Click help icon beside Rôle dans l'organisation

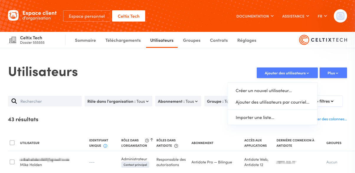[147, 141]
